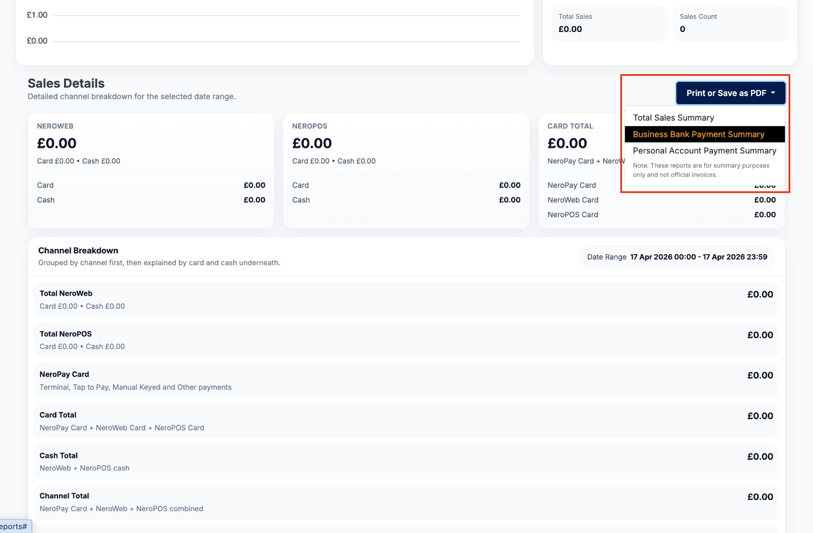
Task: Select the Total NeroWeb breakdown row
Action: click(406, 300)
